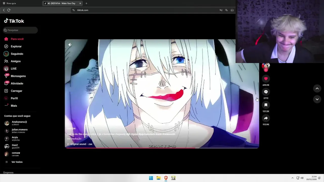Image resolution: width=324 pixels, height=182 pixels.
Task: Seek on the red video progress bar
Action: coord(162,148)
